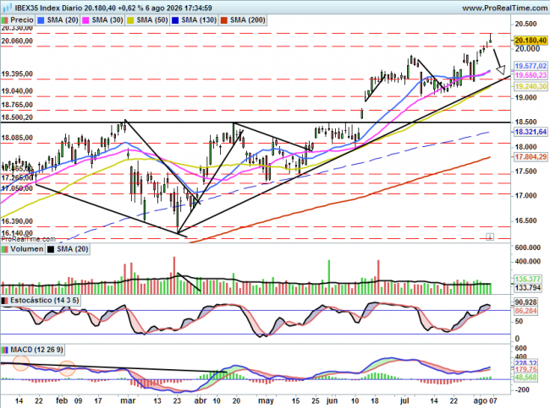Click the 18.765,00 level label
550x408 pixels.
[x=17, y=105]
